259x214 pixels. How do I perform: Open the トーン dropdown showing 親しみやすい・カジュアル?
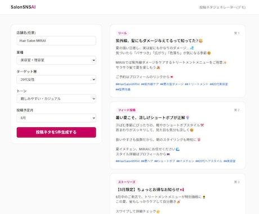coord(56,99)
